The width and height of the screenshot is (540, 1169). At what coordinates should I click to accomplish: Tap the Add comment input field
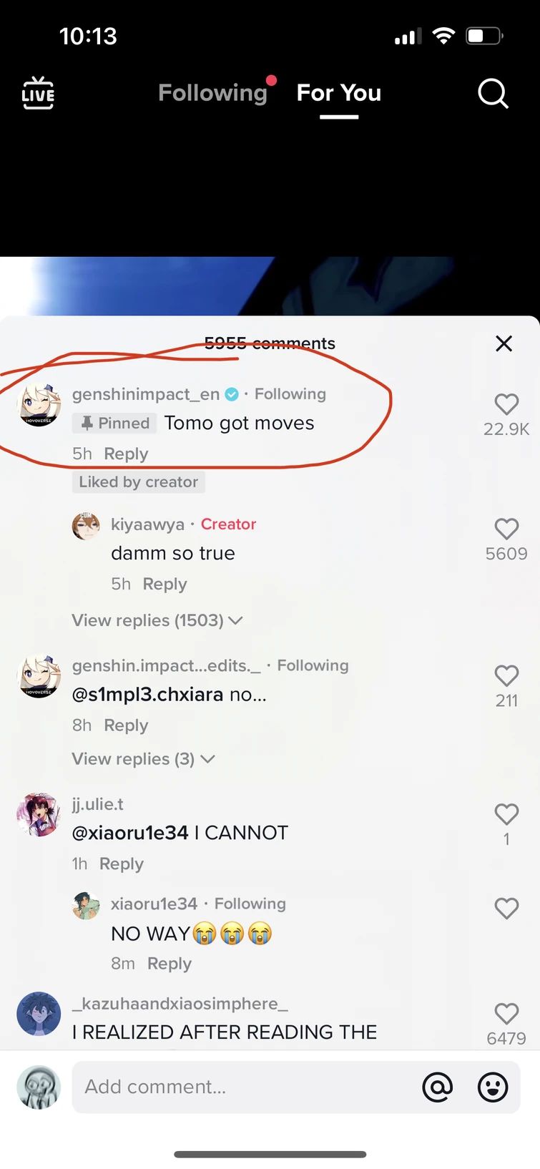click(x=215, y=1087)
